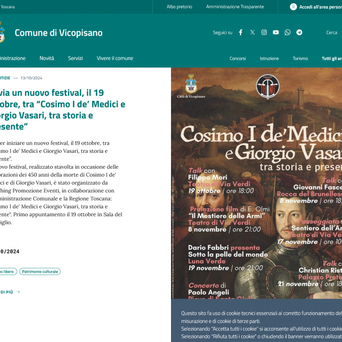Screen dimensions: 342x342
Task: Open the Novità menu item
Action: (47, 58)
